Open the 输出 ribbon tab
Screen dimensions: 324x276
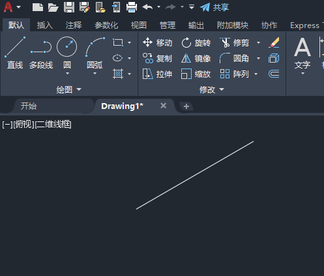pos(196,25)
